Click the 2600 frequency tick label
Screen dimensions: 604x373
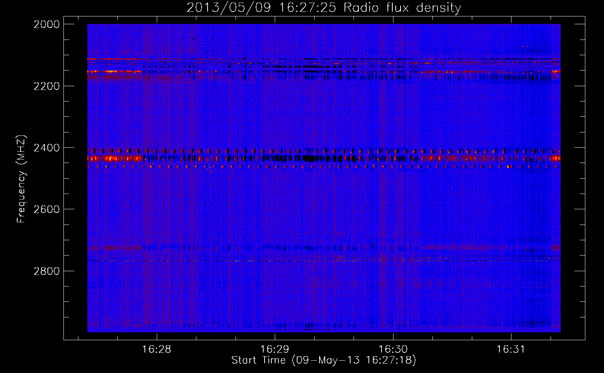tap(47, 209)
